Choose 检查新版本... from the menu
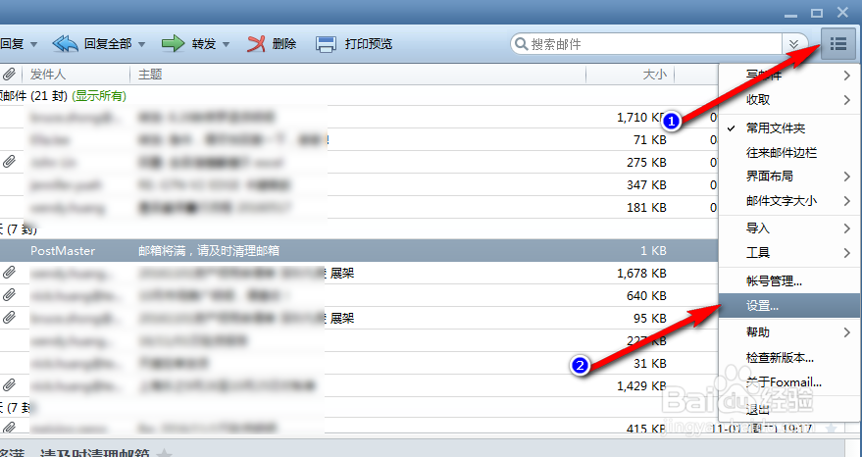 click(790, 358)
